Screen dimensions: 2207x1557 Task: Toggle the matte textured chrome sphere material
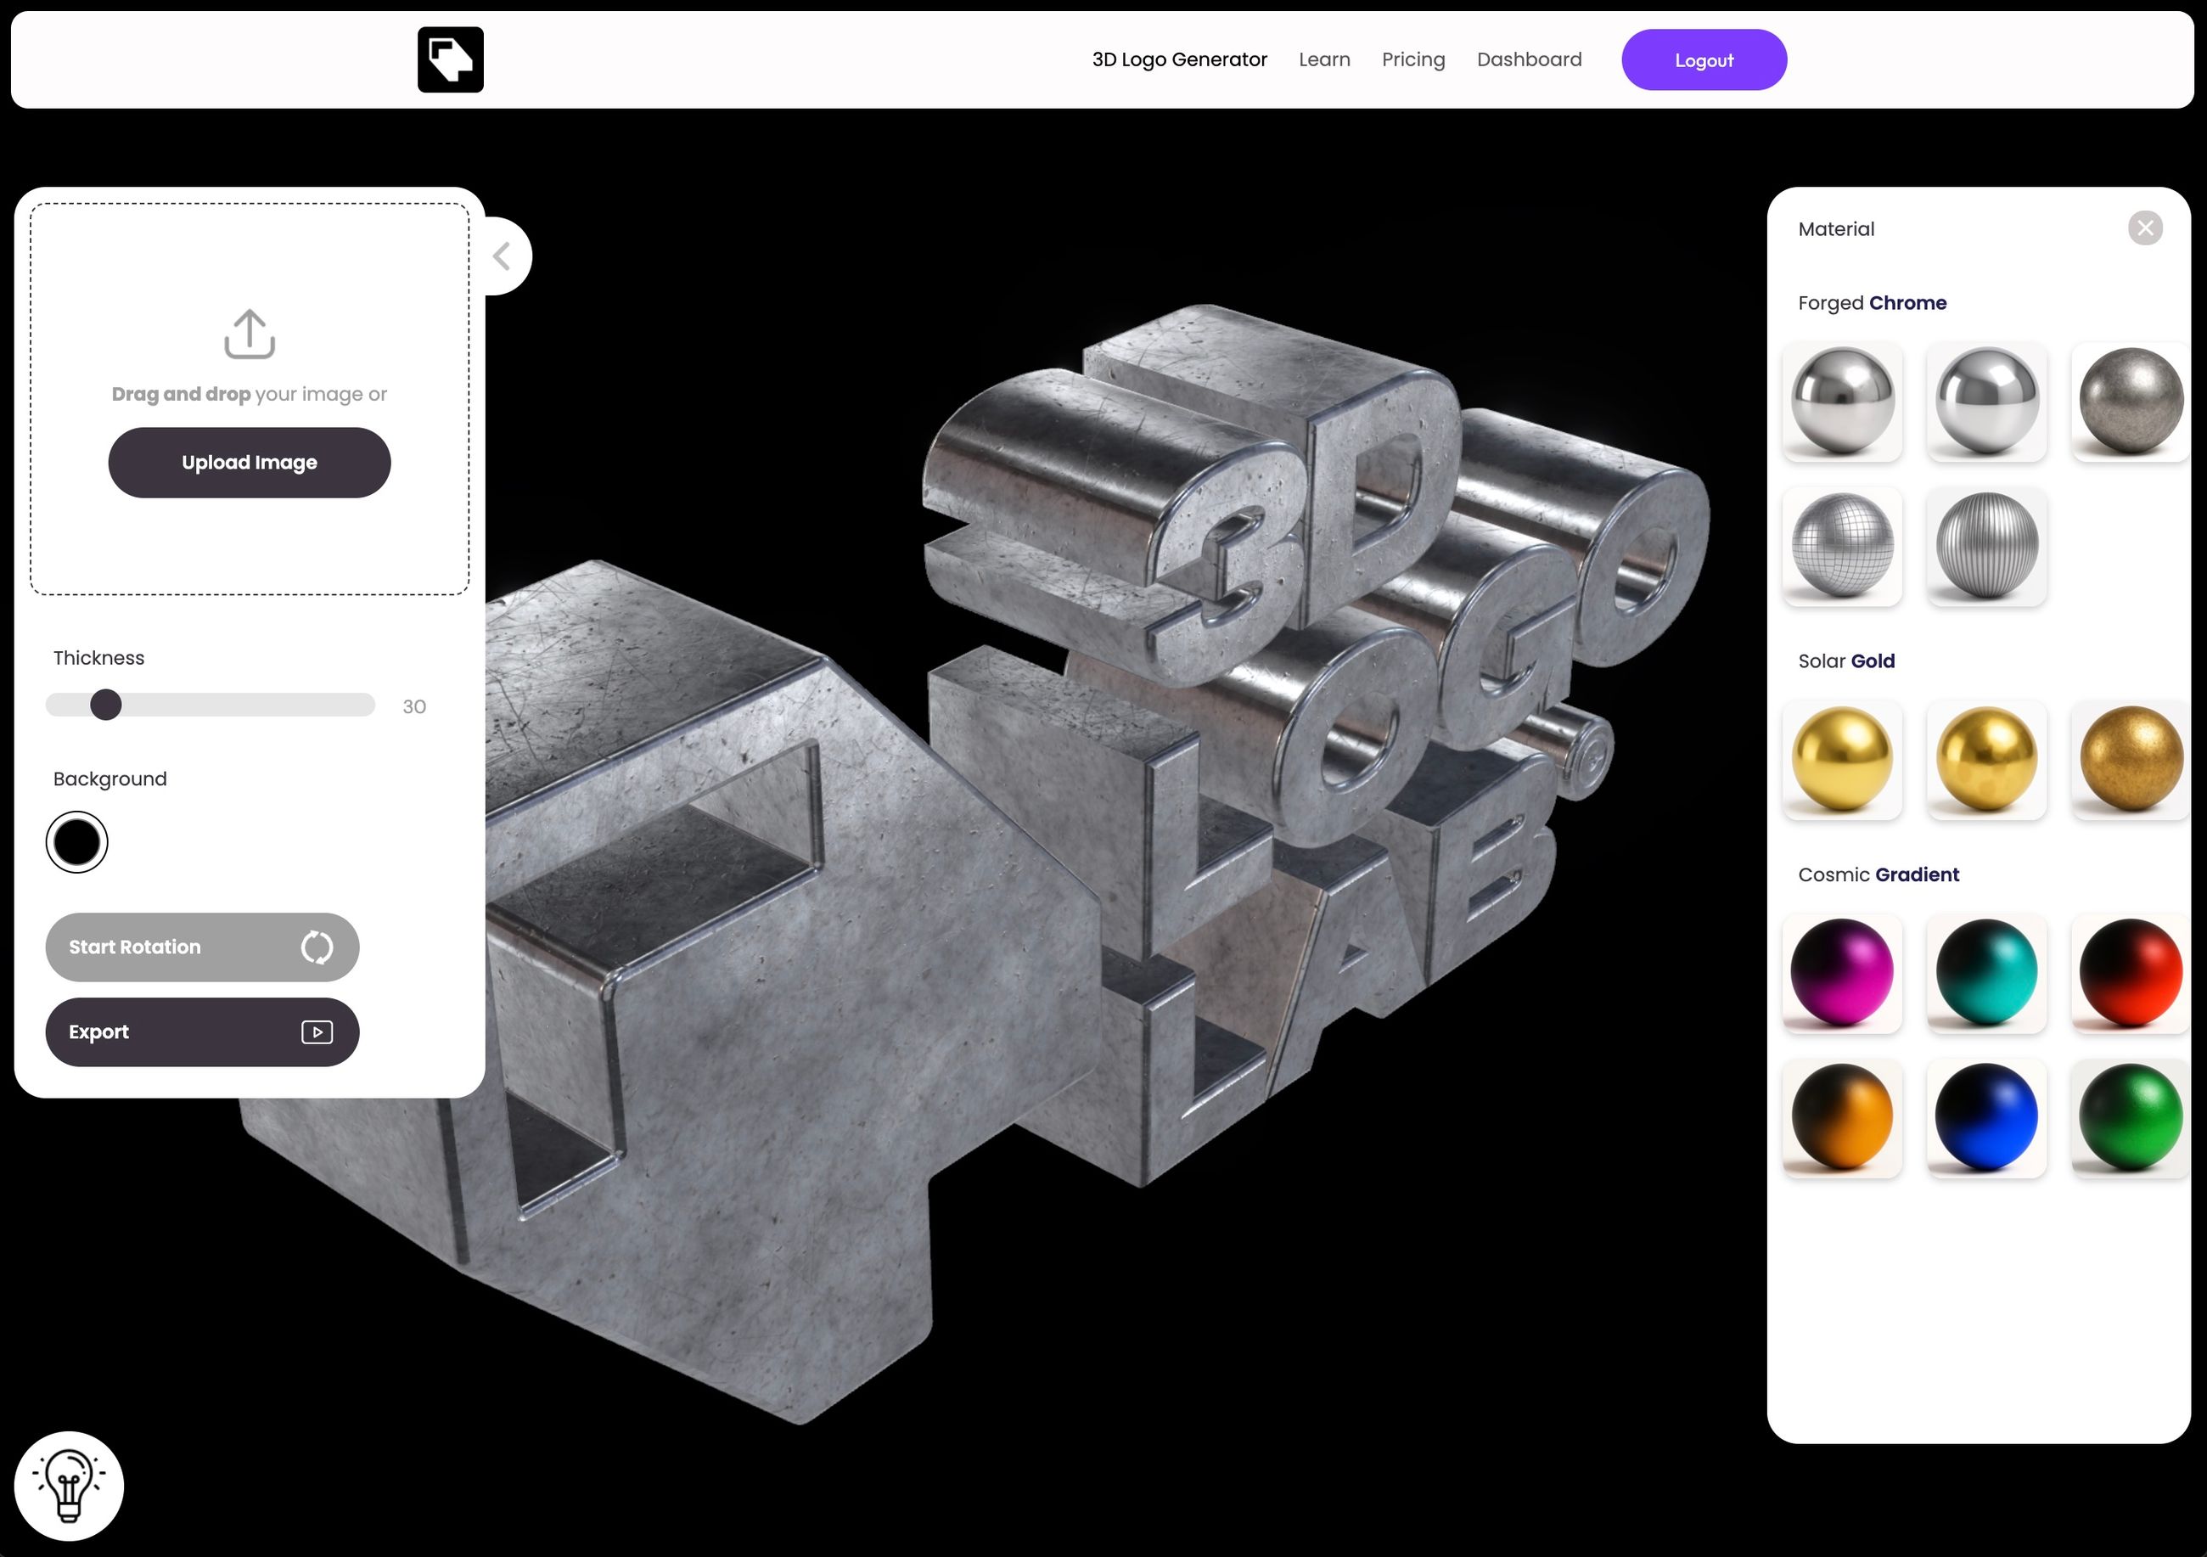point(2130,402)
